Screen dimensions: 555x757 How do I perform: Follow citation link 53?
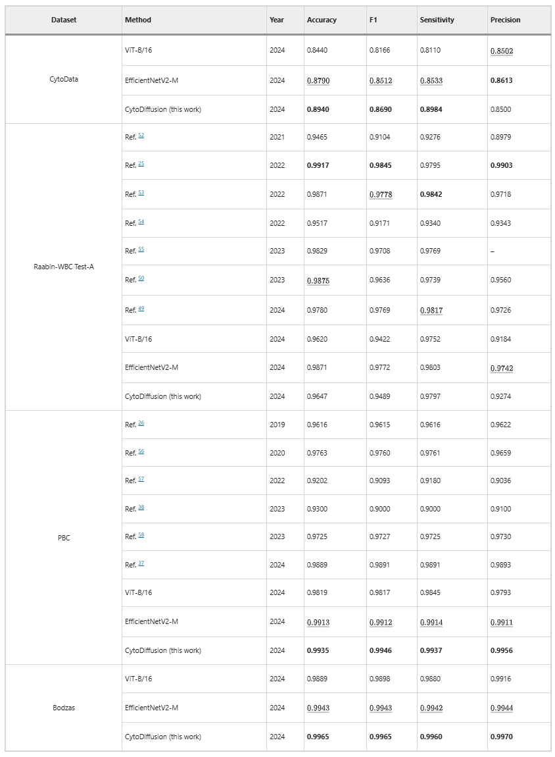click(x=141, y=193)
